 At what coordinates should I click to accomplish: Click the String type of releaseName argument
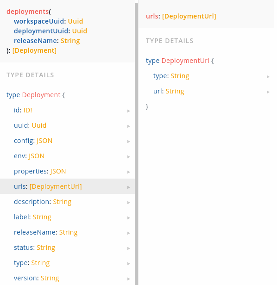click(x=70, y=41)
